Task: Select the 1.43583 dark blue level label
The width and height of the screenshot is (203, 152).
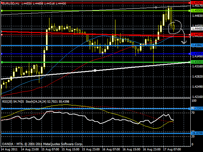Action: coord(197,53)
